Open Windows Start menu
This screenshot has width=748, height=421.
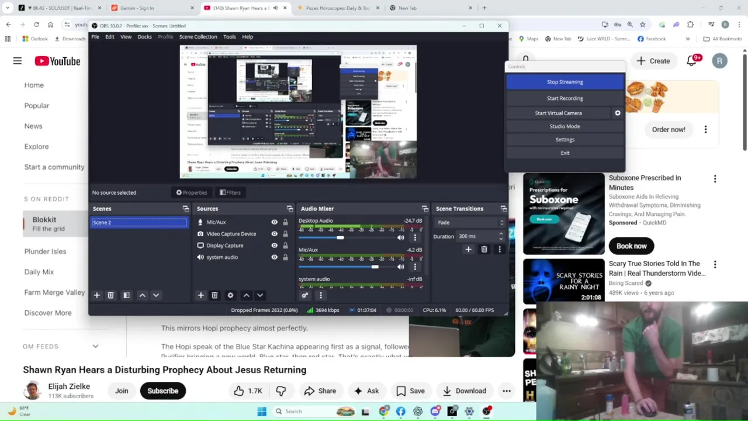262,411
